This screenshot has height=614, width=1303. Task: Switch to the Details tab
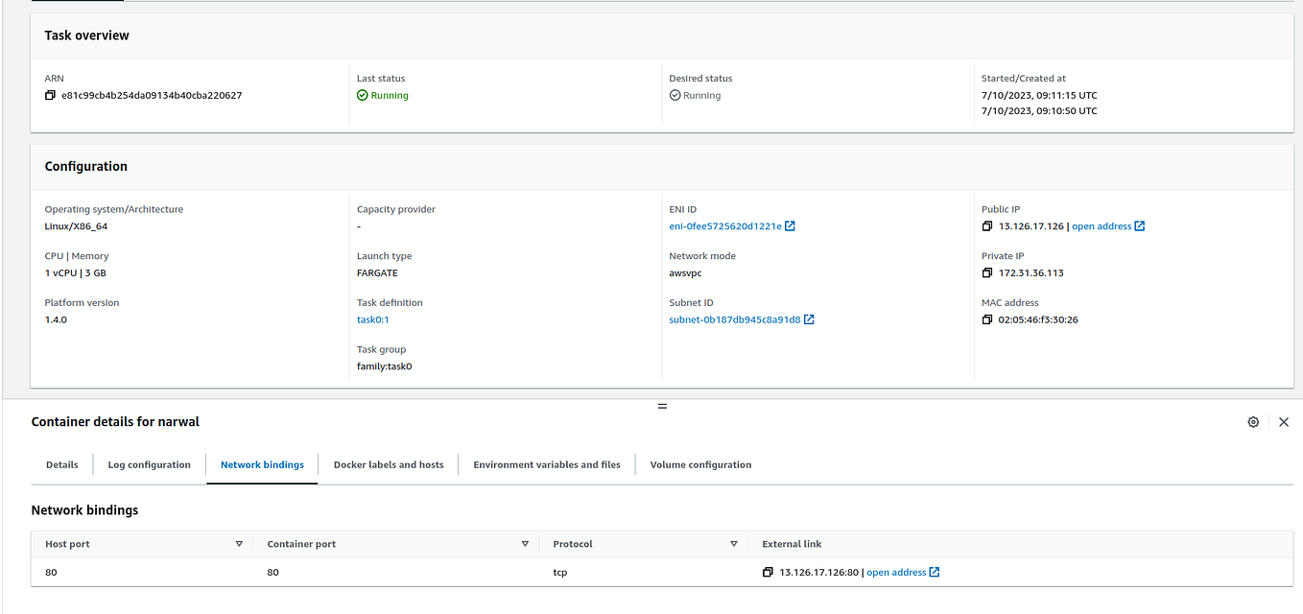[x=61, y=464]
